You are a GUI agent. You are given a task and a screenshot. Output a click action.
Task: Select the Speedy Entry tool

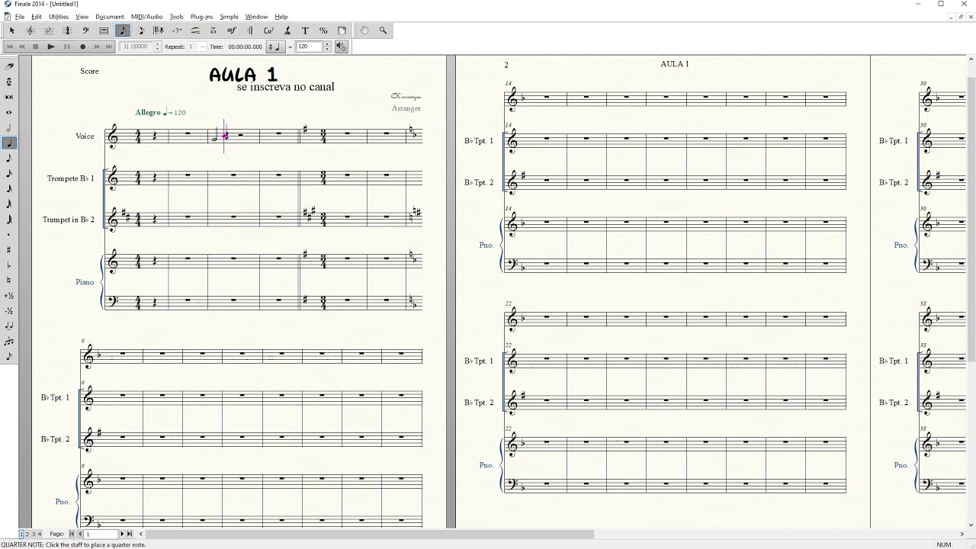[141, 30]
